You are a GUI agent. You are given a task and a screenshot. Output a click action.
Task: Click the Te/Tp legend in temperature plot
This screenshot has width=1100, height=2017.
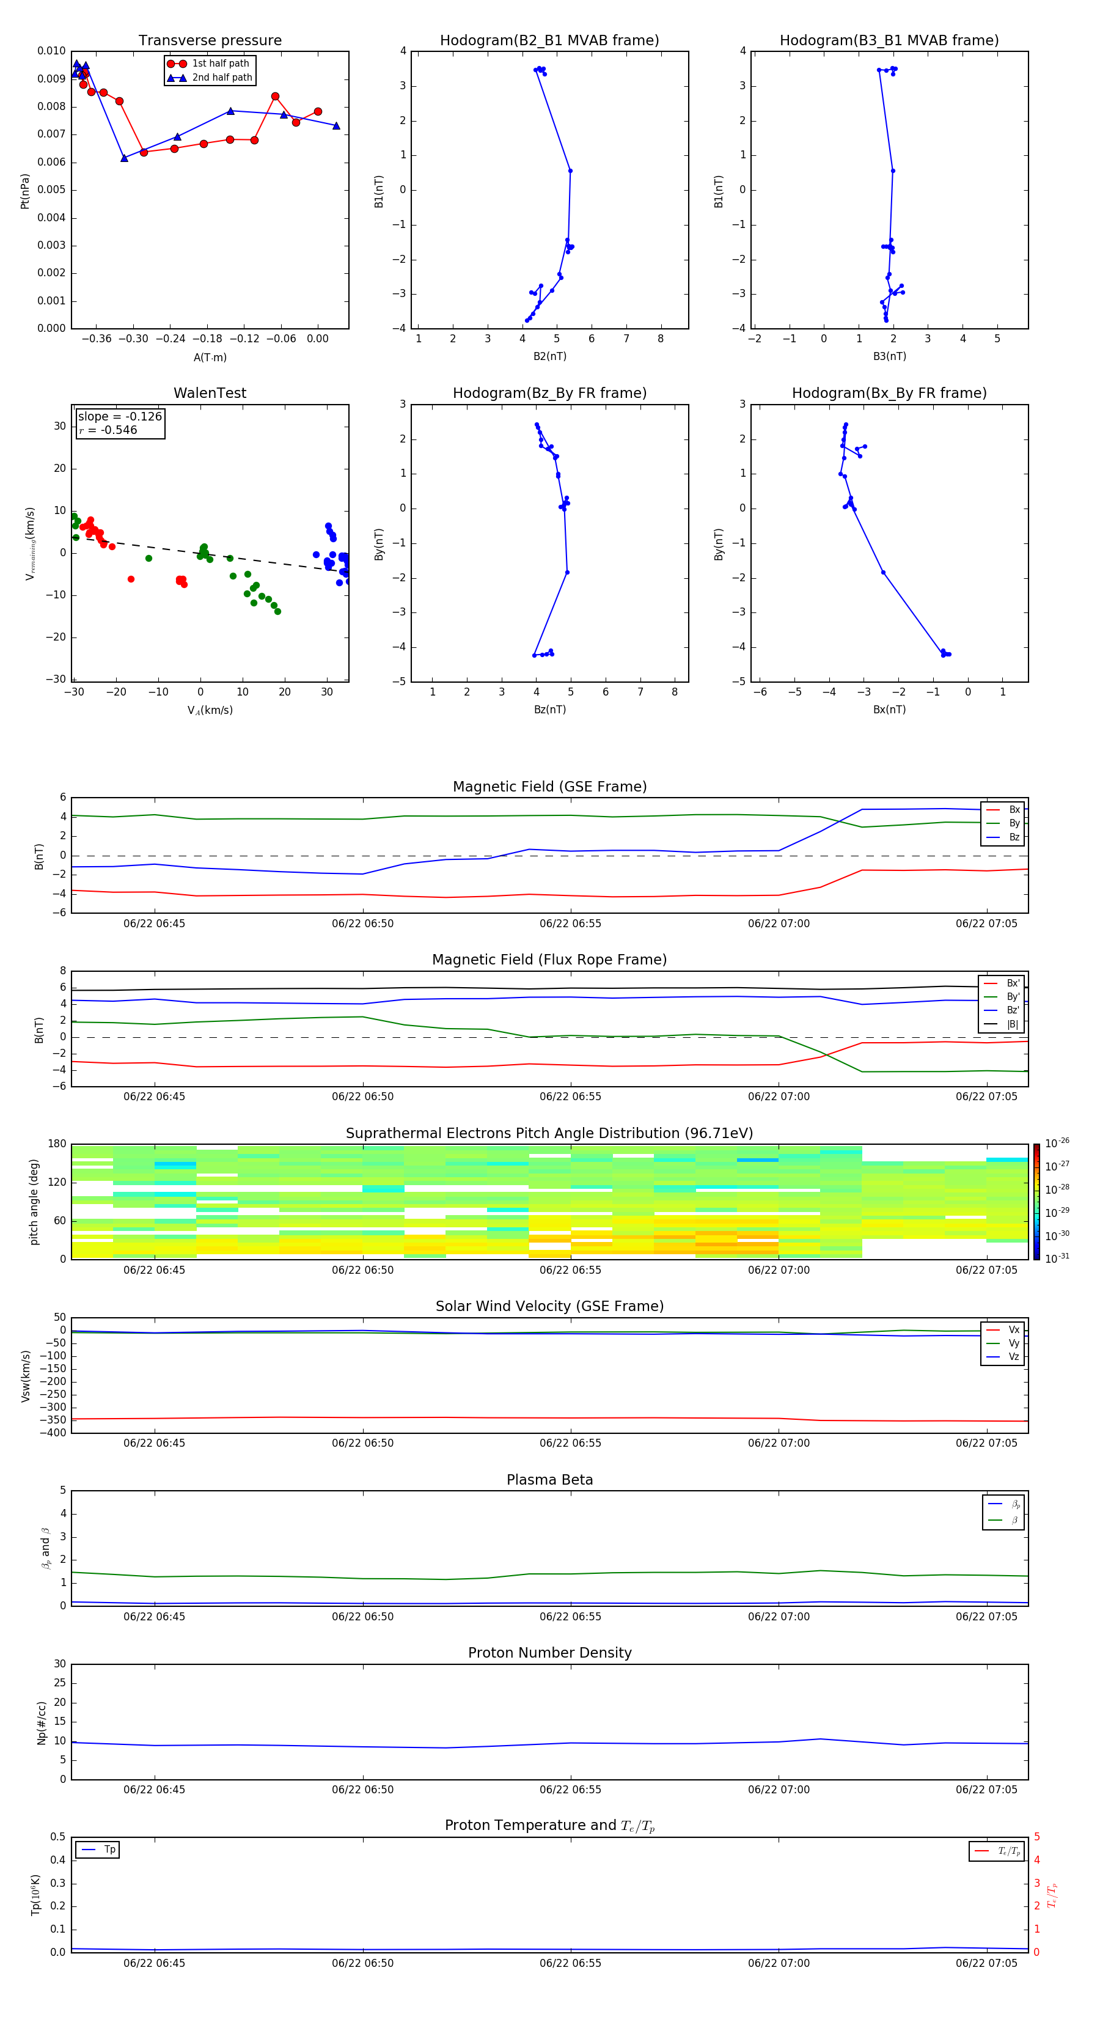(x=997, y=1852)
